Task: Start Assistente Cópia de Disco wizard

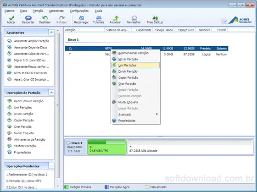Action: pos(27,47)
